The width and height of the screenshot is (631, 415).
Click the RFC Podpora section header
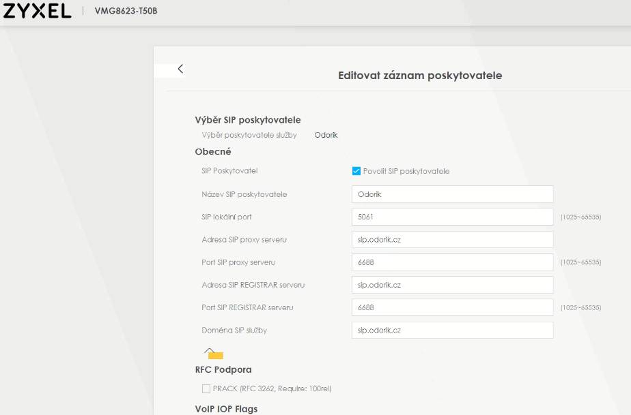pos(223,370)
